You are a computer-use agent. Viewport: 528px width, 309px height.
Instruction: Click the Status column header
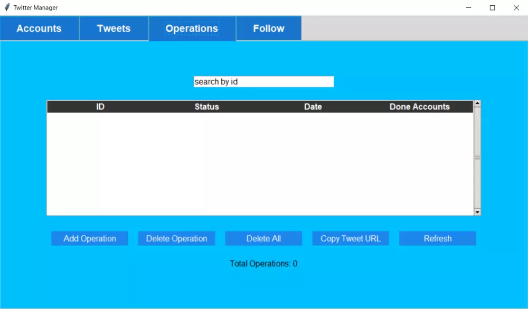206,106
